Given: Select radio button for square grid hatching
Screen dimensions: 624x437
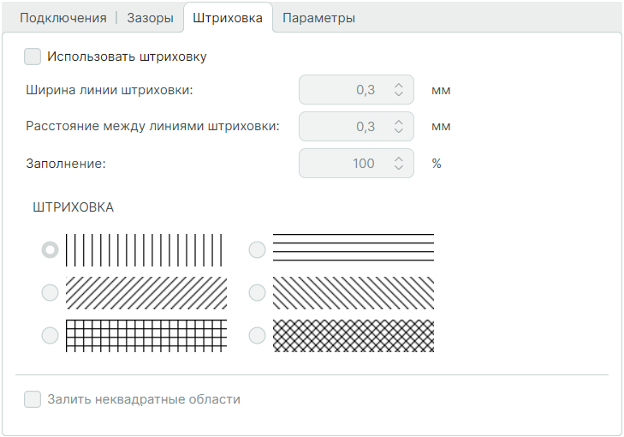Looking at the screenshot, I should point(51,335).
